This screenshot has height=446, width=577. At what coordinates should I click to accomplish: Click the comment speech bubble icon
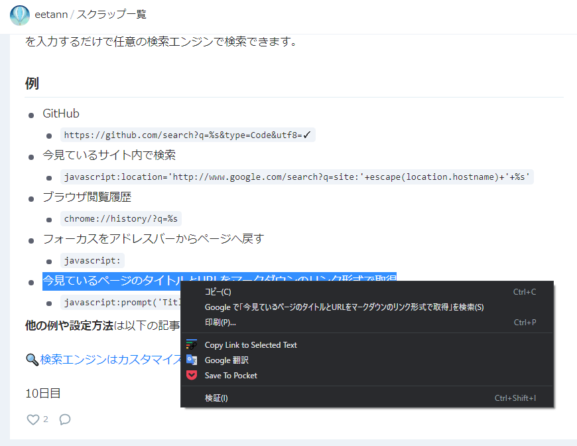[65, 419]
